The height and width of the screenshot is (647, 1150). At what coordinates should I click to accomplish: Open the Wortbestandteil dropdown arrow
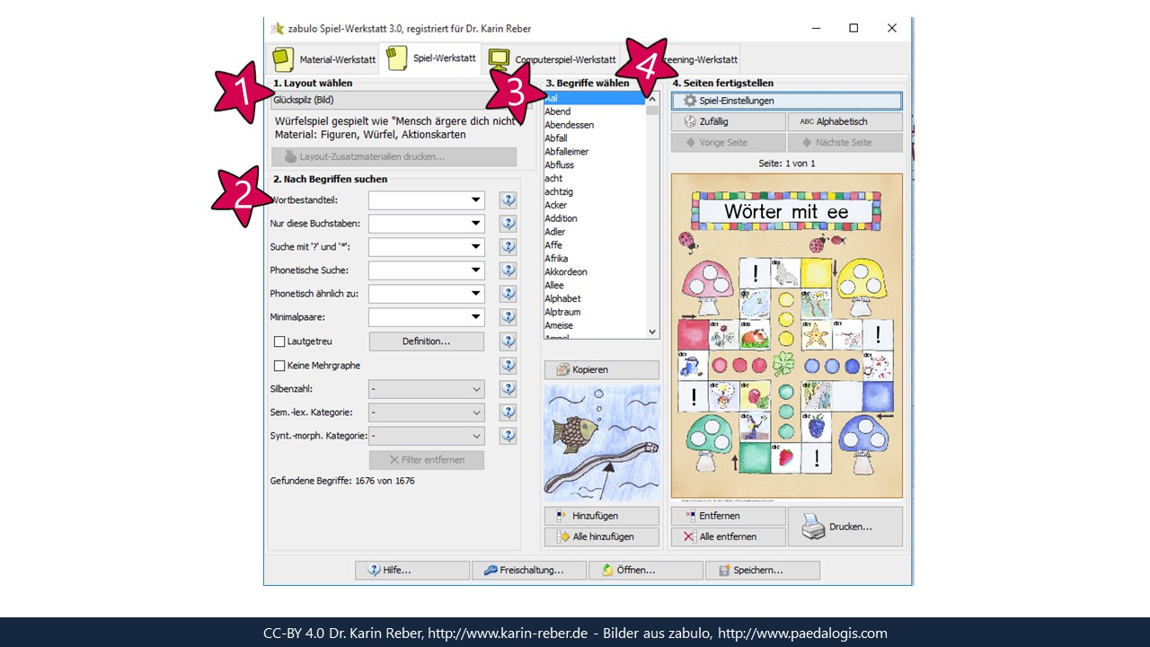(x=476, y=200)
